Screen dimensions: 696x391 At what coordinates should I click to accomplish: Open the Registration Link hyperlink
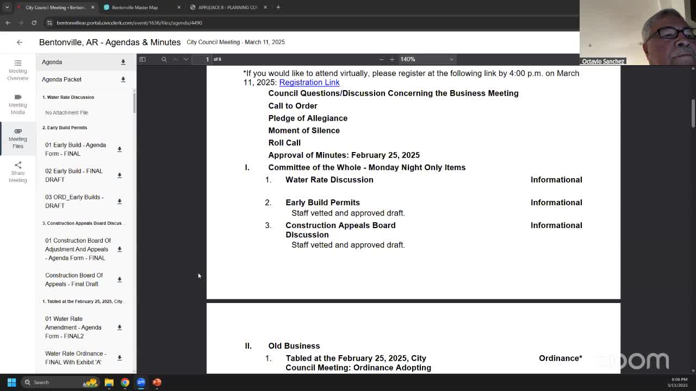[x=309, y=83]
